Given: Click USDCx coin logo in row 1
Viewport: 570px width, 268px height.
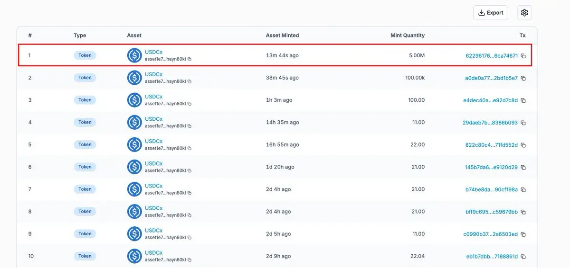Looking at the screenshot, I should 134,55.
